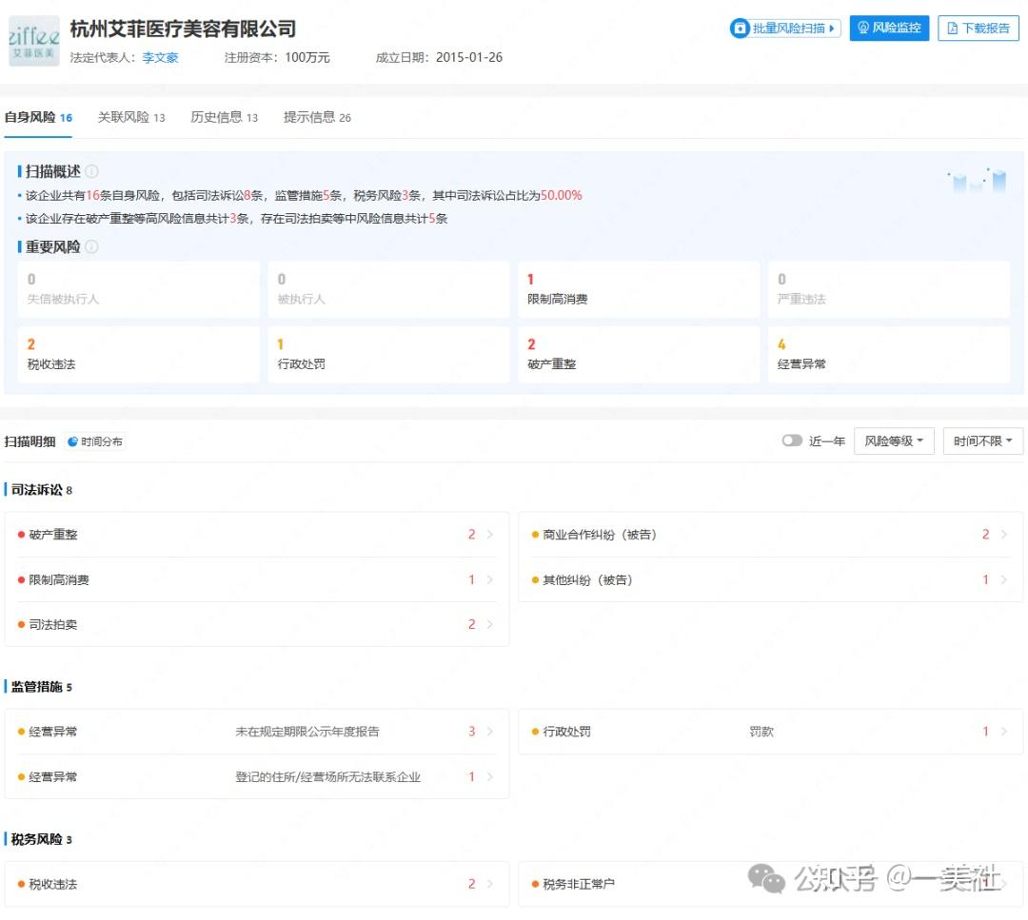Open 经营异常 important risk card
Image resolution: width=1028 pixels, height=920 pixels.
pyautogui.click(x=889, y=354)
